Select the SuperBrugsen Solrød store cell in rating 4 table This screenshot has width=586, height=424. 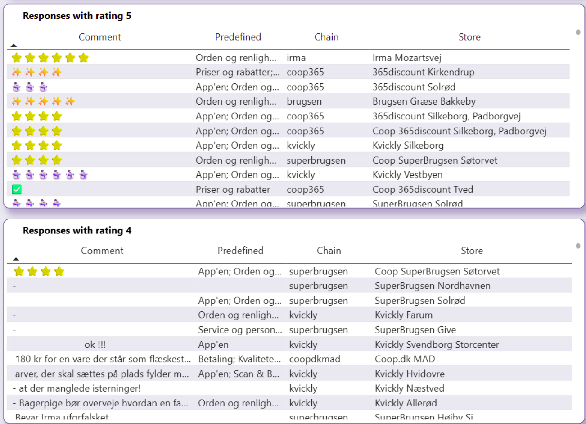click(x=420, y=301)
